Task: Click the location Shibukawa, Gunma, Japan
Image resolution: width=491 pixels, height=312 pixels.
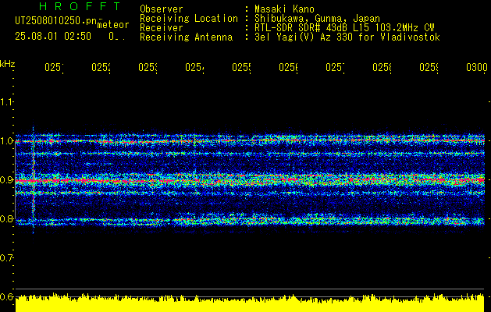Action: click(x=317, y=19)
